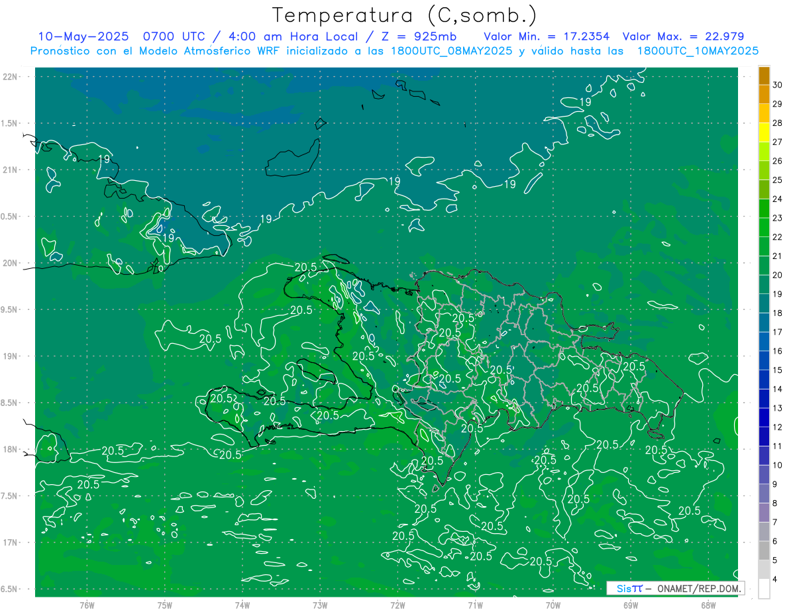Click the '9.5N' latitude axis label
Viewport: 795px width, 614px height.
[10, 310]
